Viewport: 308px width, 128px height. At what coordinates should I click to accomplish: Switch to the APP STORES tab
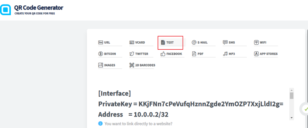[x=265, y=54]
